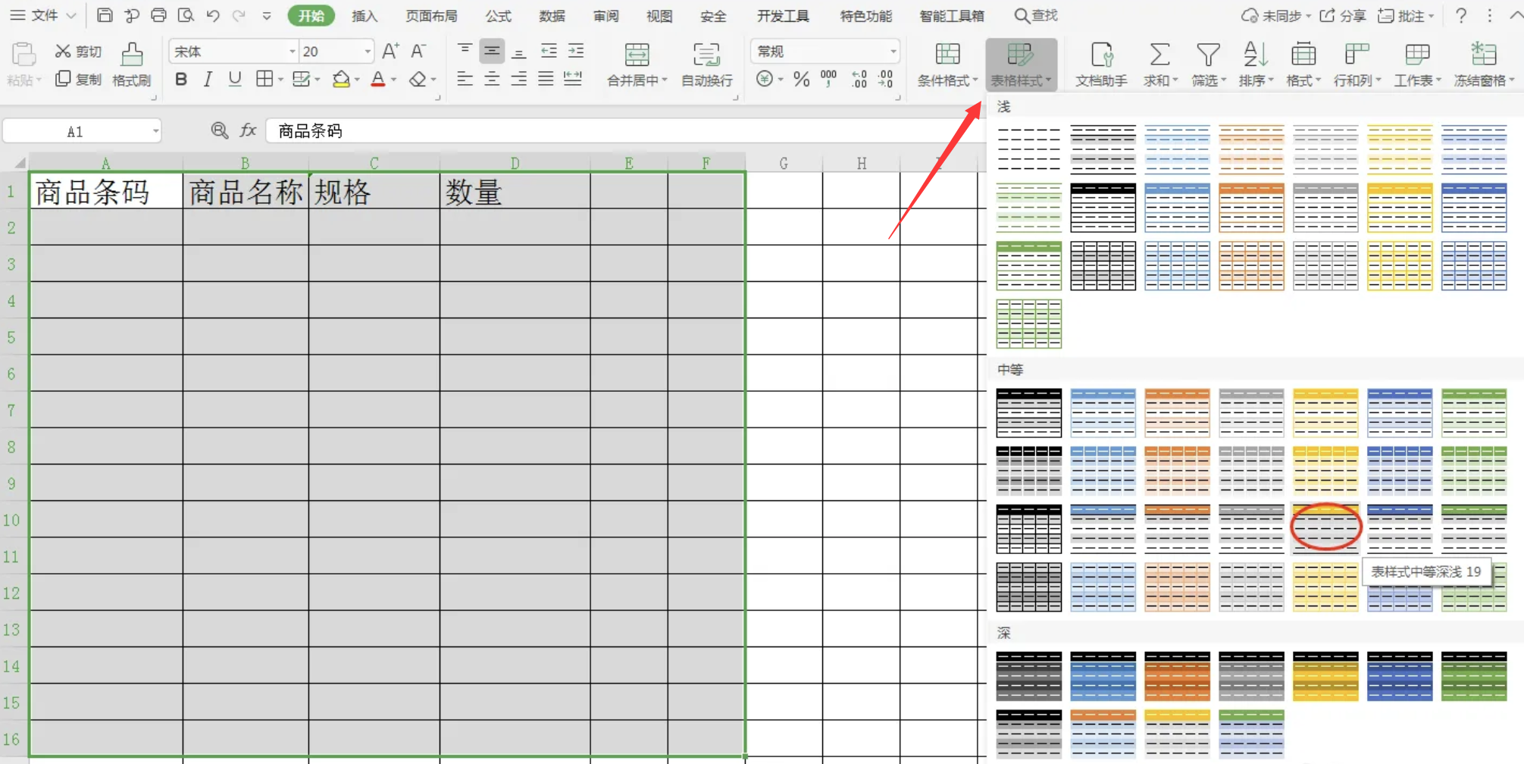Open the number format dropdown showing 常规
The height and width of the screenshot is (764, 1524).
pyautogui.click(x=893, y=52)
